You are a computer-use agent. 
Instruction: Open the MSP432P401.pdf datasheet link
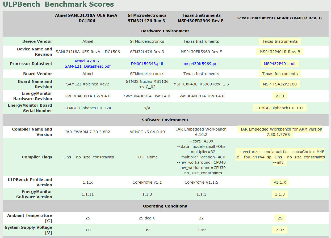tap(280, 64)
